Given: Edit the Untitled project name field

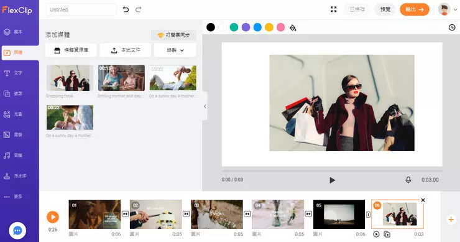Looking at the screenshot, I should [x=81, y=10].
